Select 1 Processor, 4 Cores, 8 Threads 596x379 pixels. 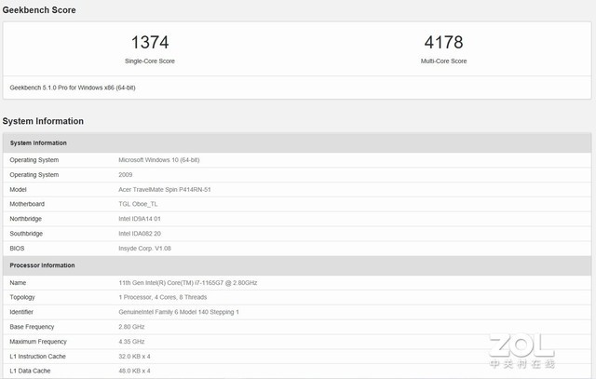[x=163, y=297]
